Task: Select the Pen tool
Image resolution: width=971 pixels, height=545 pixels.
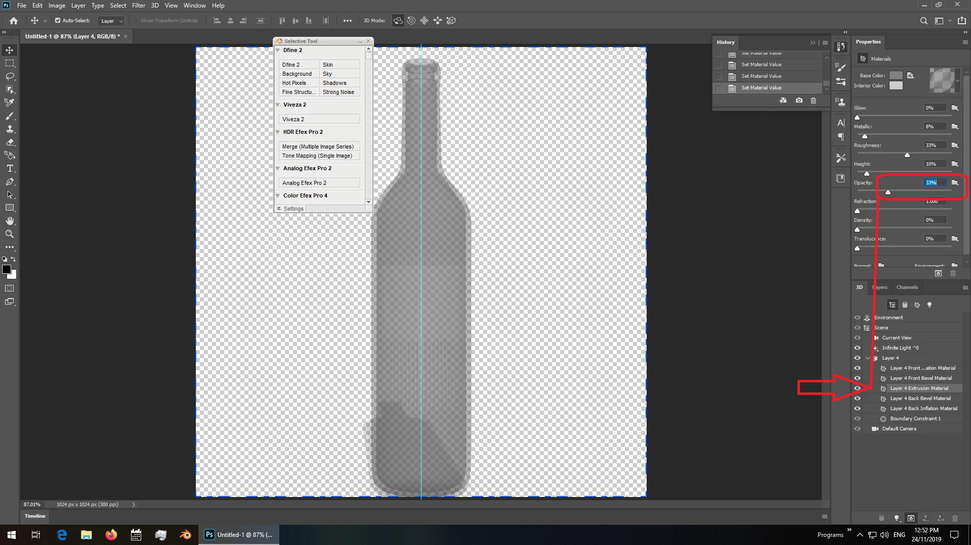Action: [x=10, y=181]
